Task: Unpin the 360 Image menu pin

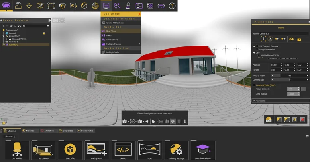Action: click(139, 14)
